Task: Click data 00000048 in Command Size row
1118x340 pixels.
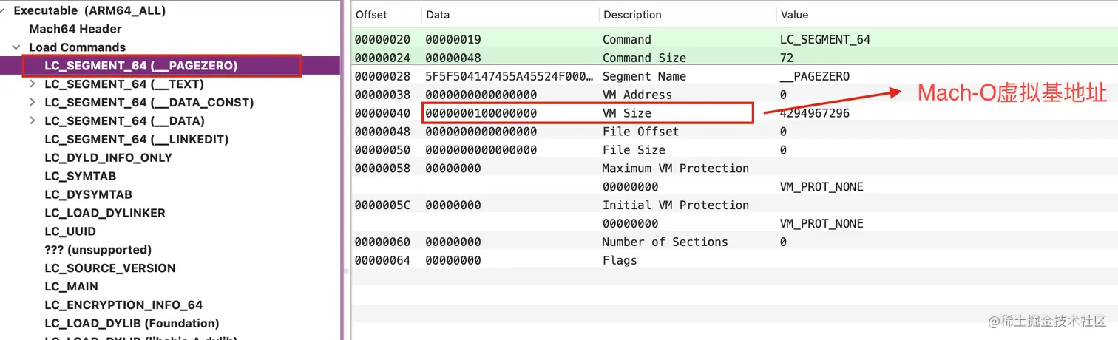Action: tap(453, 58)
